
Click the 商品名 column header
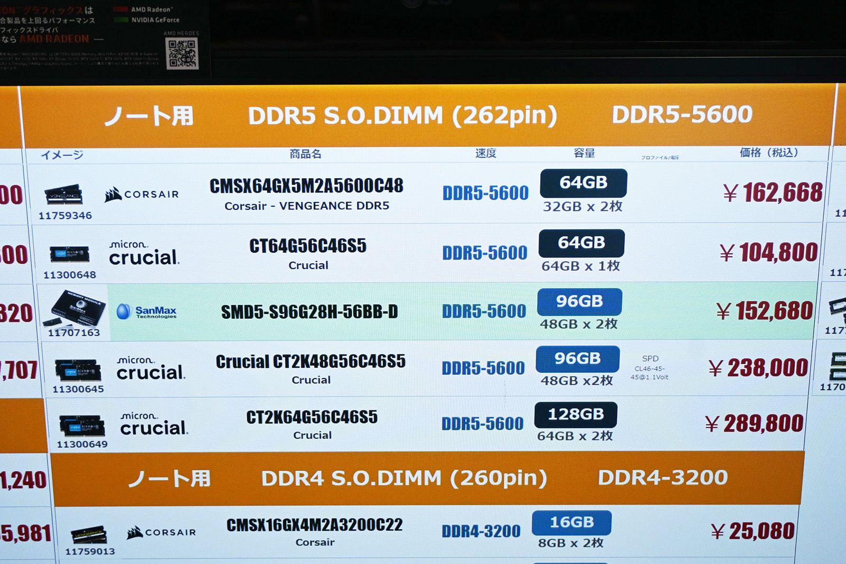[305, 154]
